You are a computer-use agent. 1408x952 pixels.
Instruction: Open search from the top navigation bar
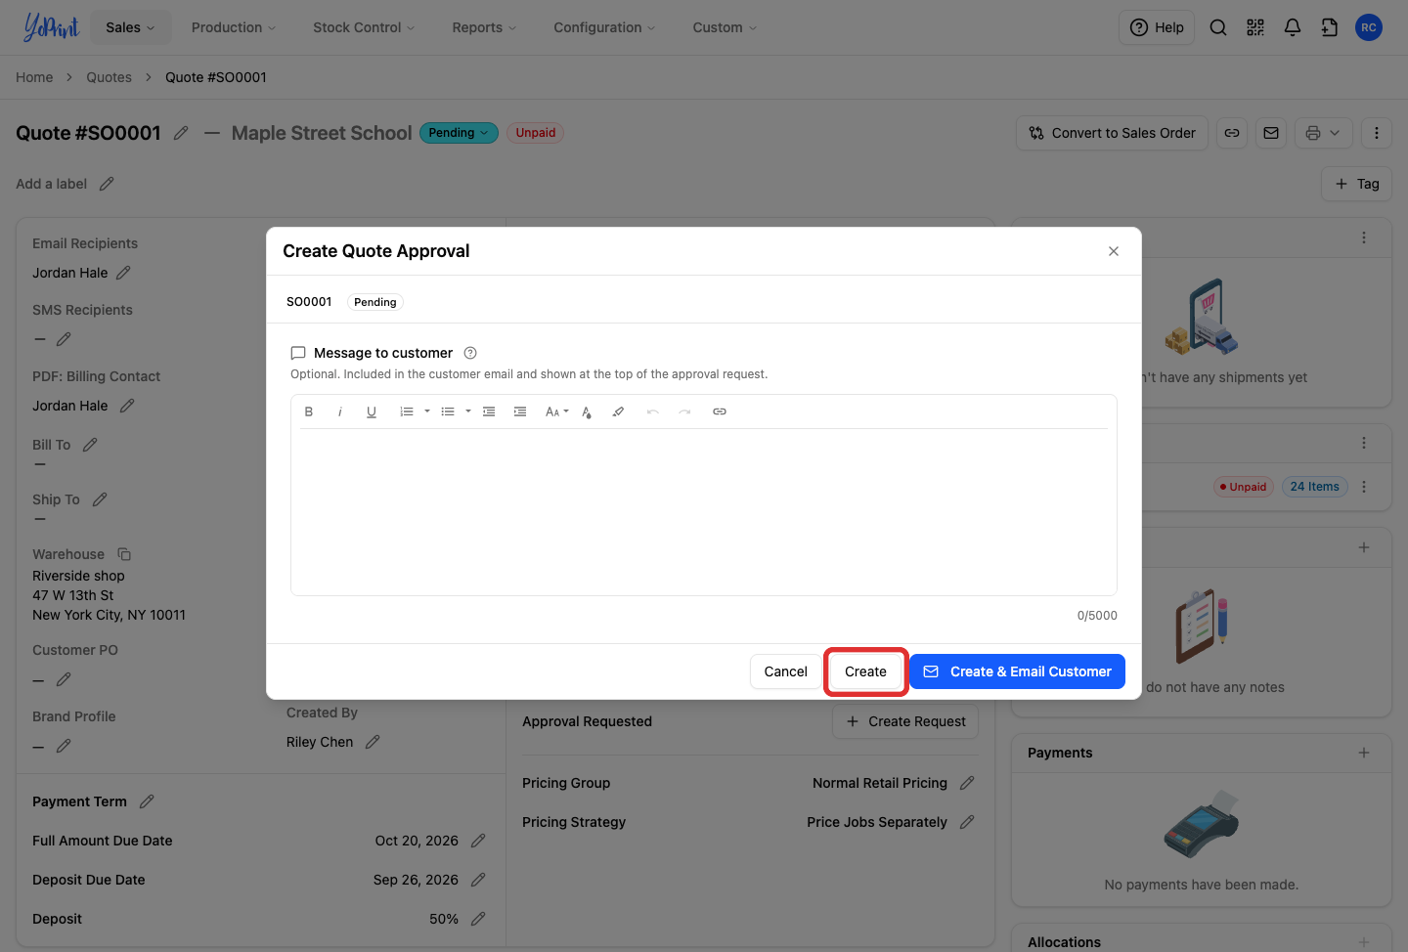1218,27
